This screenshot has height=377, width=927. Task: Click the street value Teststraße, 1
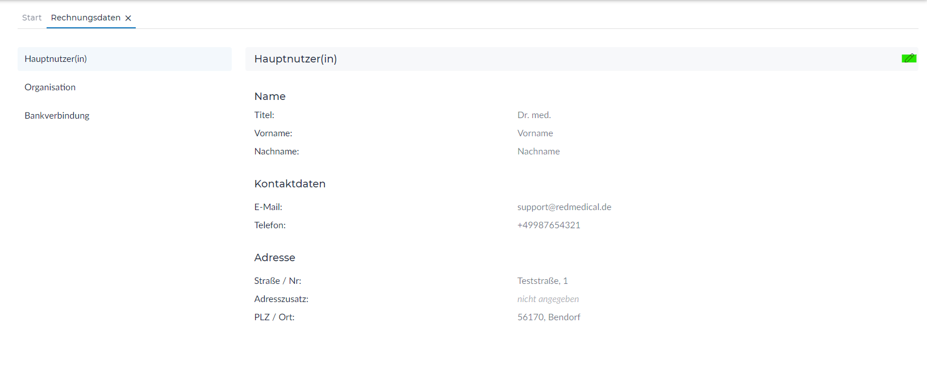[x=542, y=281]
